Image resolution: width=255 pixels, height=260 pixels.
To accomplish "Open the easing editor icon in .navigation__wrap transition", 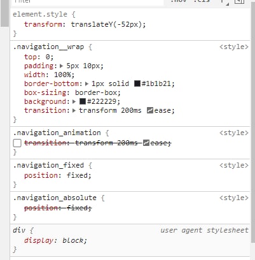I will coord(150,110).
